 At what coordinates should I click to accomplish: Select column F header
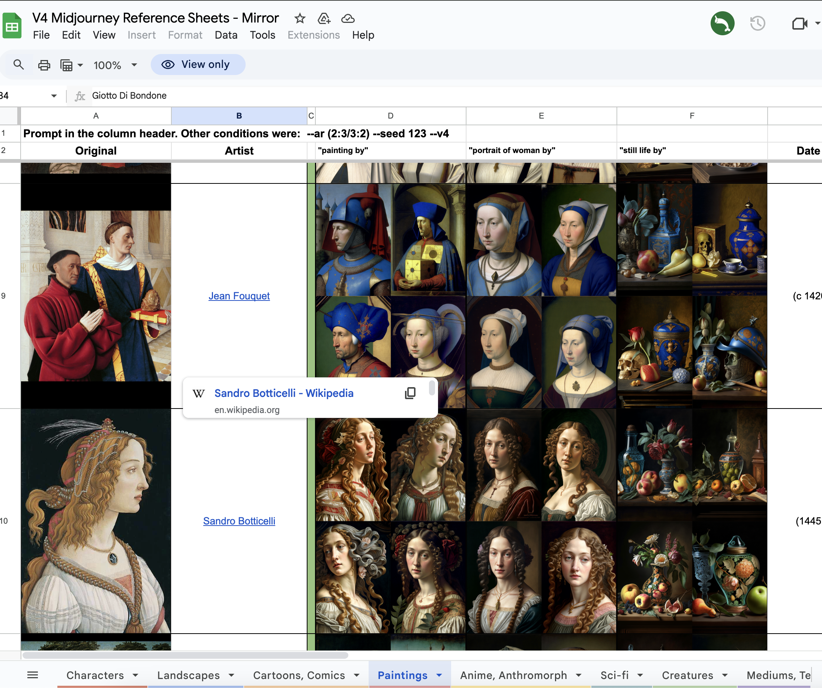click(692, 116)
